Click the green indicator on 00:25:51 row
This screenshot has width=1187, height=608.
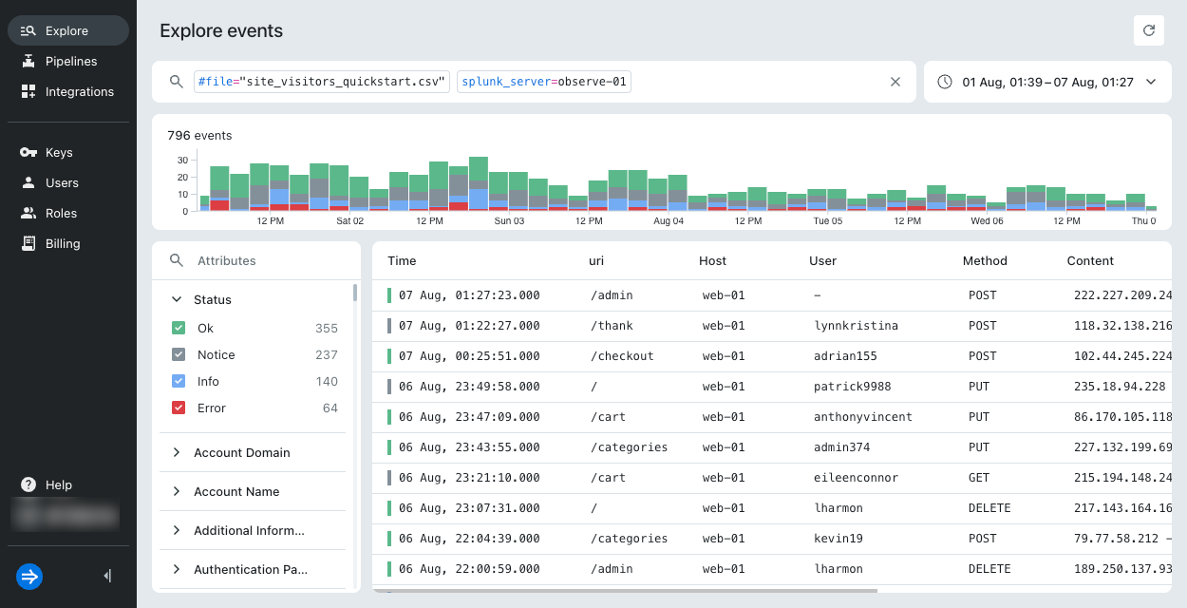point(389,356)
